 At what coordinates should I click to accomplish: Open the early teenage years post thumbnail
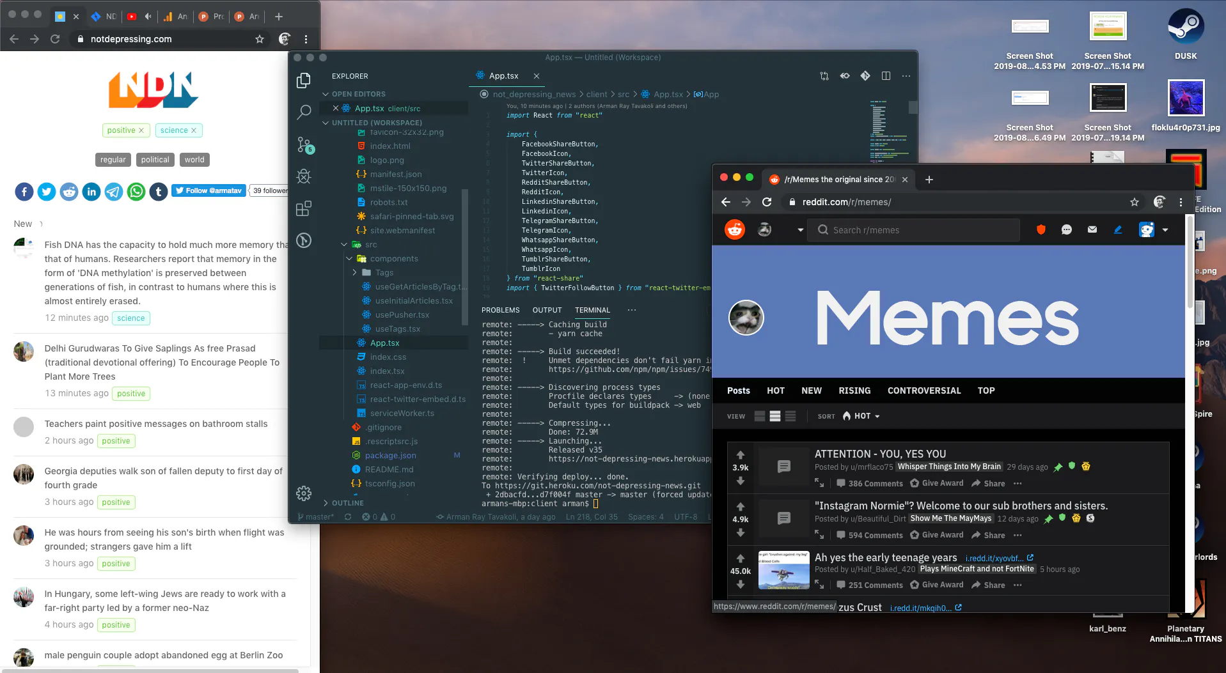click(x=783, y=569)
